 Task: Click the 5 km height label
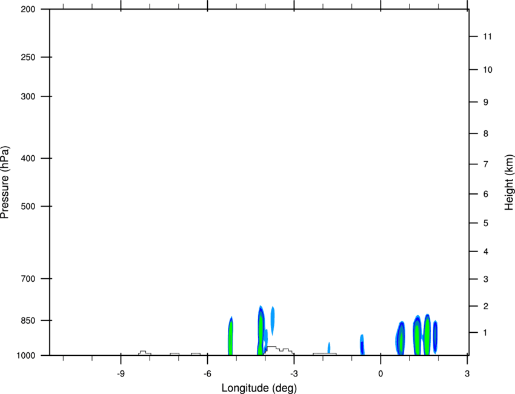coord(486,223)
